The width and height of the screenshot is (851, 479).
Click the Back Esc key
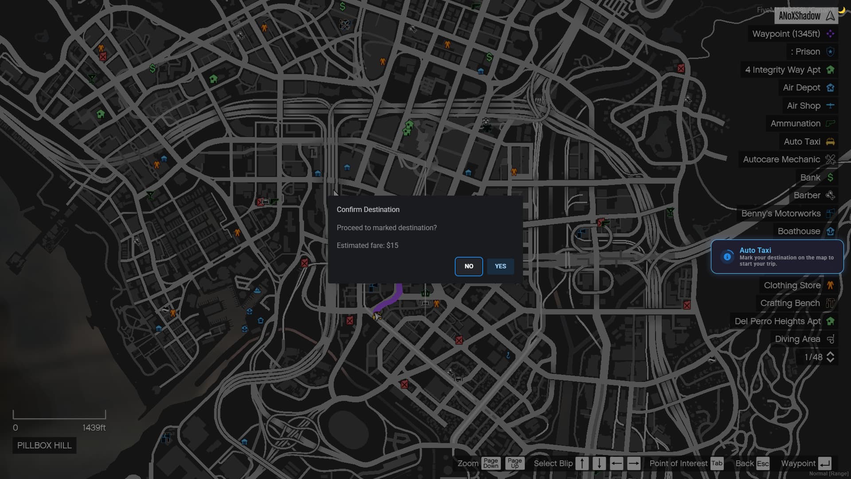763,463
